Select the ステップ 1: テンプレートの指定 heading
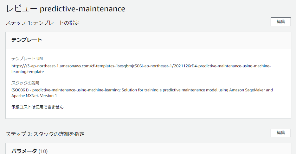 [42, 23]
